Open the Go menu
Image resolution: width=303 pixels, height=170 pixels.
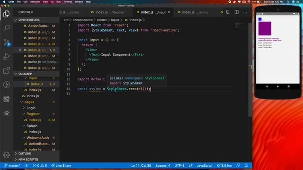52,2
